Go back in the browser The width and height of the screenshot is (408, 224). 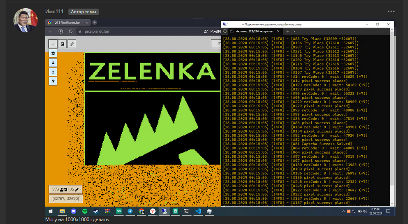(x=50, y=31)
